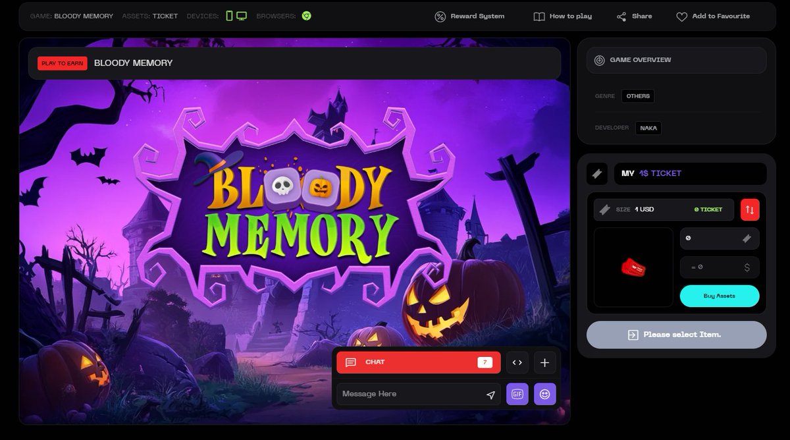Add game to Favourite
Image resolution: width=790 pixels, height=440 pixels.
pyautogui.click(x=712, y=16)
